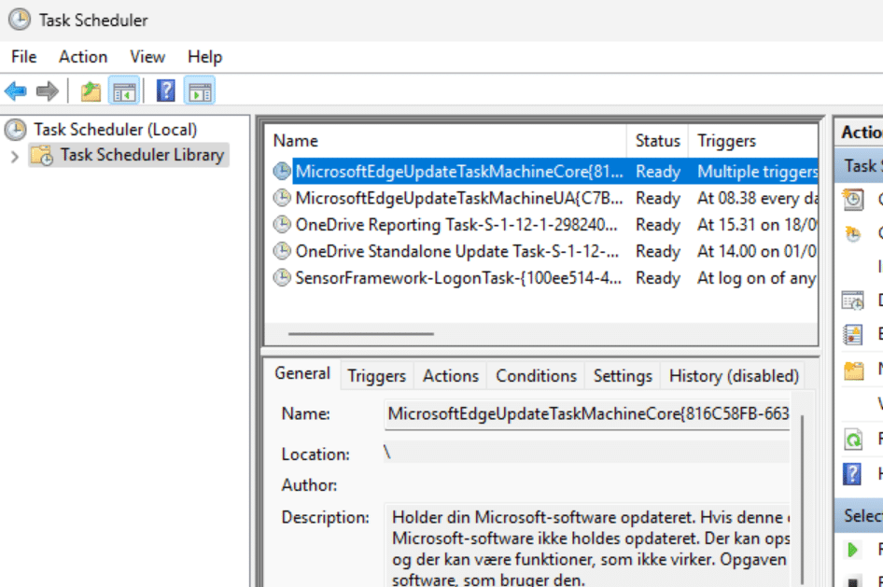
Task: Click the Create Task icon in Actions pane
Action: point(853,233)
